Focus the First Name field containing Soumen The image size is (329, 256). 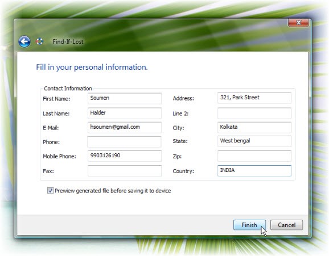click(125, 98)
